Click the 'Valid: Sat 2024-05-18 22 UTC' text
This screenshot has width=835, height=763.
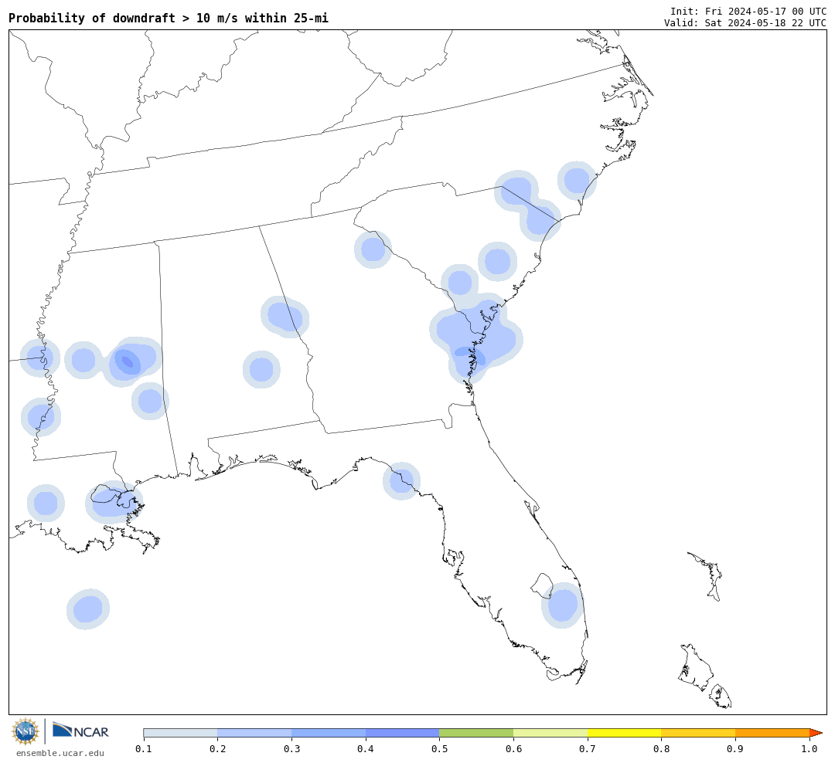[x=745, y=23]
